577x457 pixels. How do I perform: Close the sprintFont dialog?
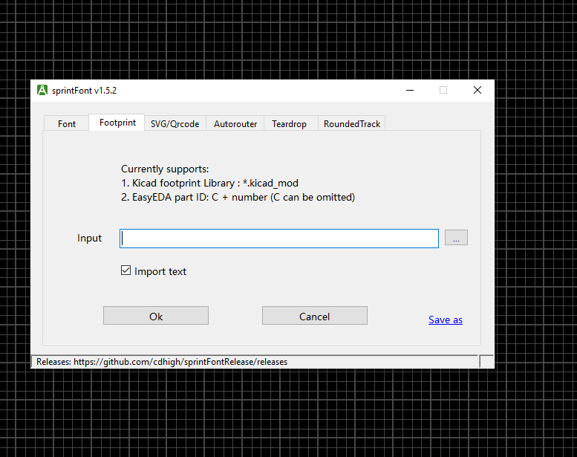point(477,90)
